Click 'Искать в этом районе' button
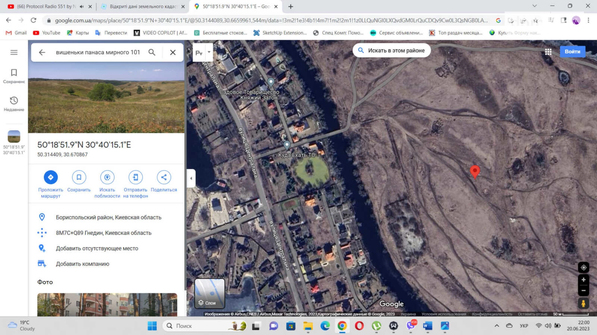The image size is (597, 335). point(391,51)
